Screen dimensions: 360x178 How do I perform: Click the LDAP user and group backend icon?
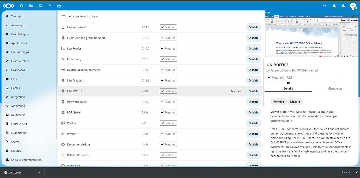point(63,38)
